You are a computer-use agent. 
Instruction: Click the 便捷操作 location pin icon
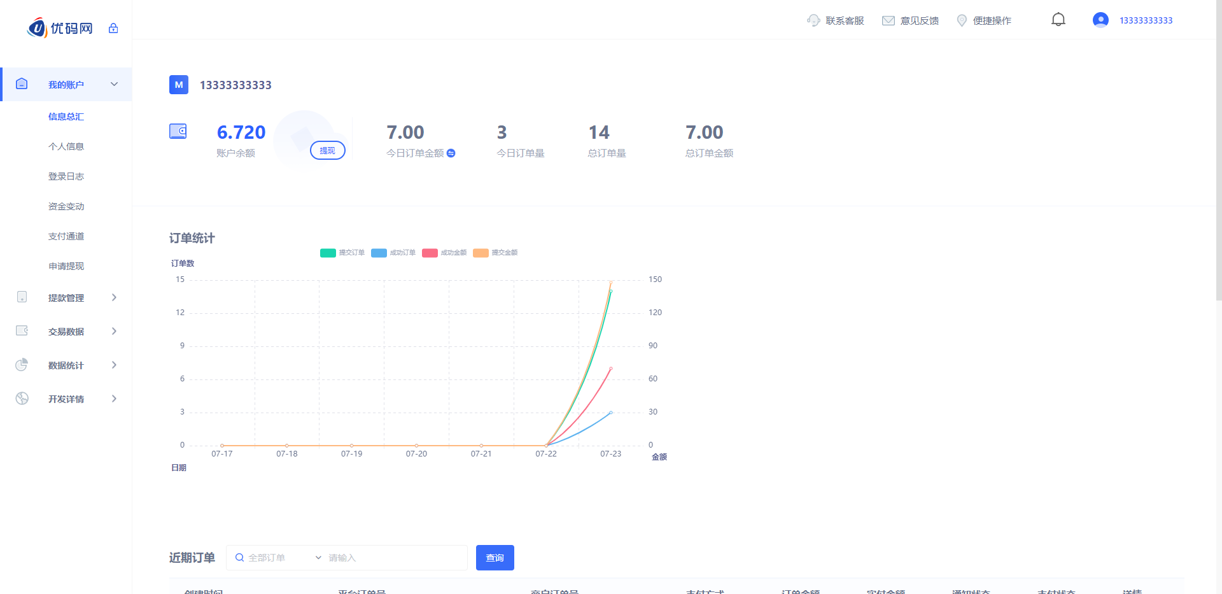pos(962,20)
